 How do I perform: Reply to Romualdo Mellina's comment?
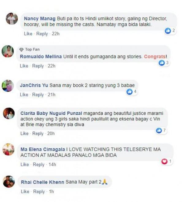(38, 66)
